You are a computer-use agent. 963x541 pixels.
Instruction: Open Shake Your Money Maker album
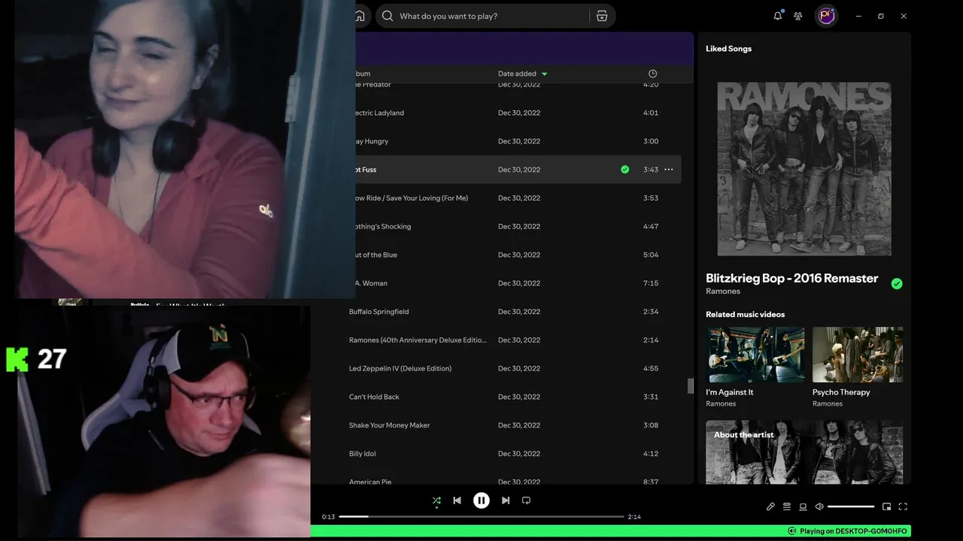pyautogui.click(x=390, y=425)
